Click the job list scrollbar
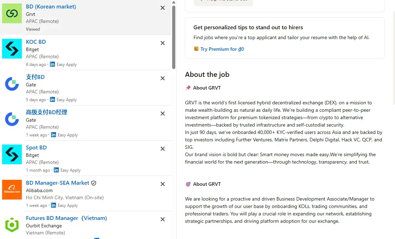395x239 pixels. coord(174,37)
